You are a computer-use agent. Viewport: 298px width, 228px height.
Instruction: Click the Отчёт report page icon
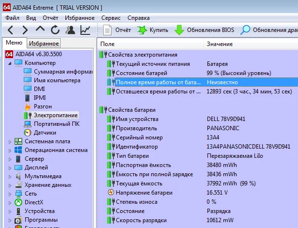107,30
